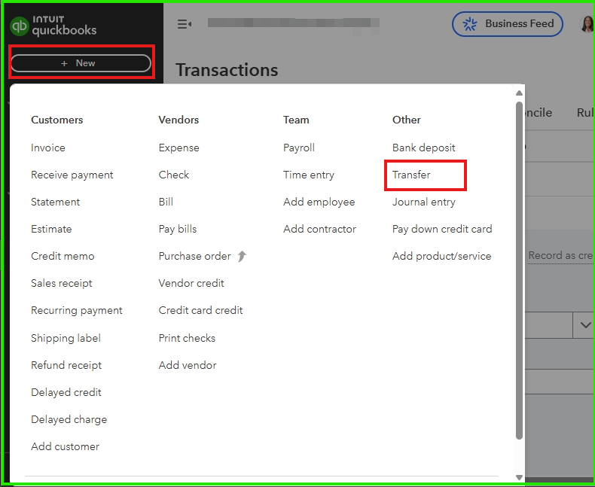Select Expense under Vendors

pyautogui.click(x=178, y=148)
